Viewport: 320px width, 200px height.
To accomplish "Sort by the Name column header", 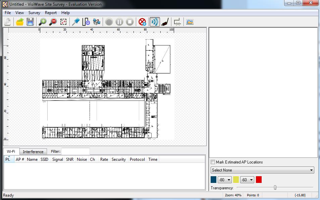I will point(32,159).
